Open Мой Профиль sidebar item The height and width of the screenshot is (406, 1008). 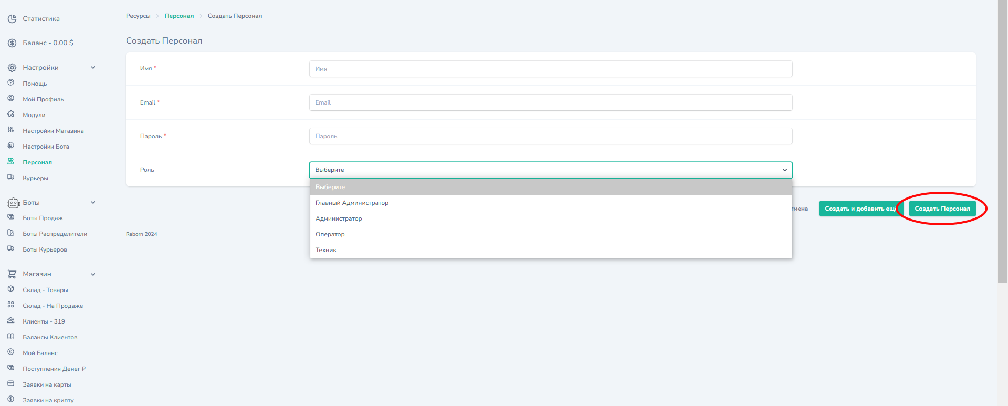click(43, 99)
